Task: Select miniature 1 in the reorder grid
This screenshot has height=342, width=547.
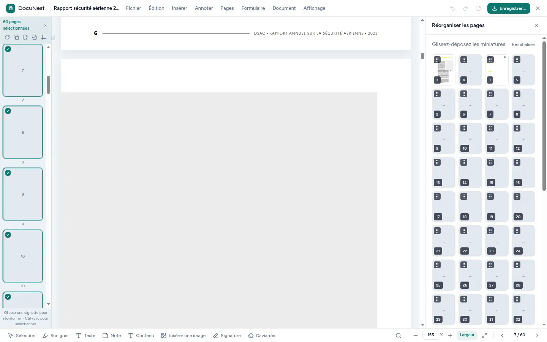Action: [497, 70]
